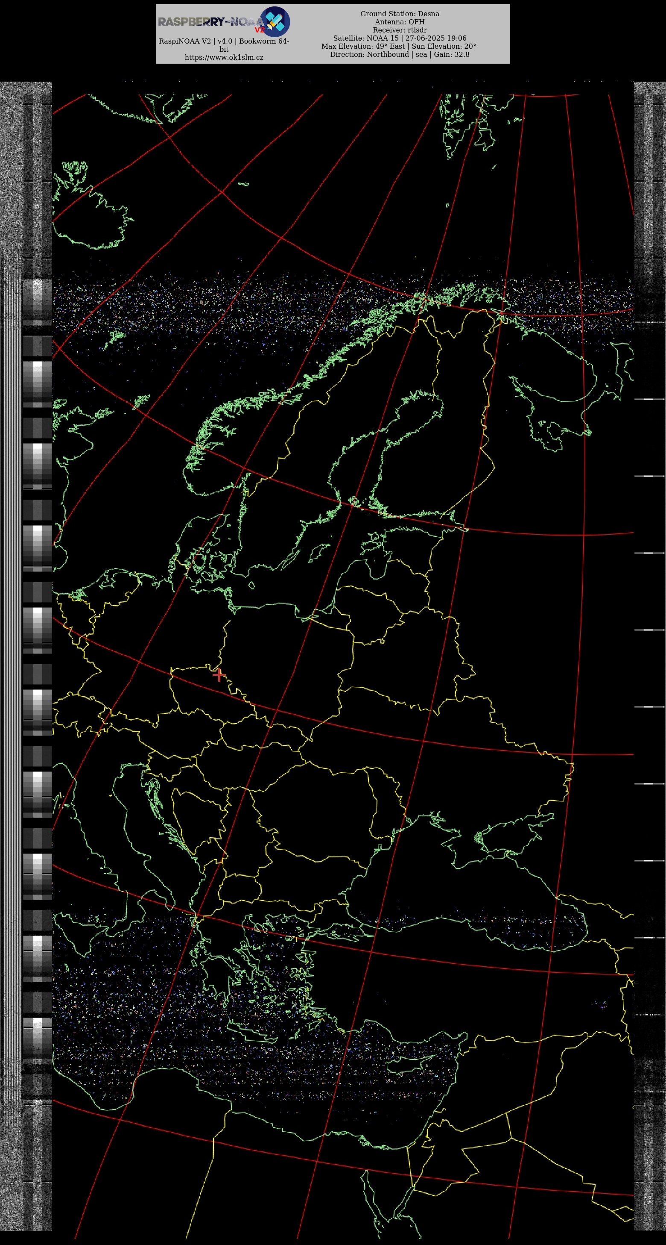Viewport: 666px width, 1245px height.
Task: Click the red ground station cross marker
Action: [x=219, y=675]
